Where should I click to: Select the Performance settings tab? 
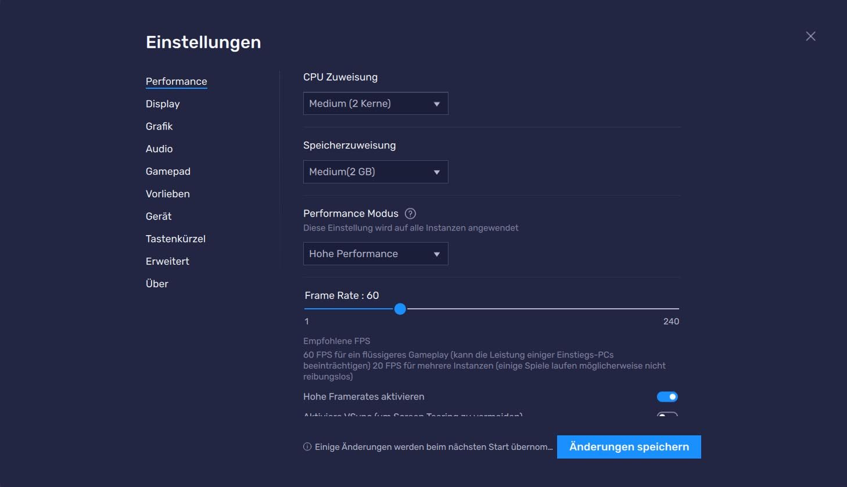coord(177,81)
